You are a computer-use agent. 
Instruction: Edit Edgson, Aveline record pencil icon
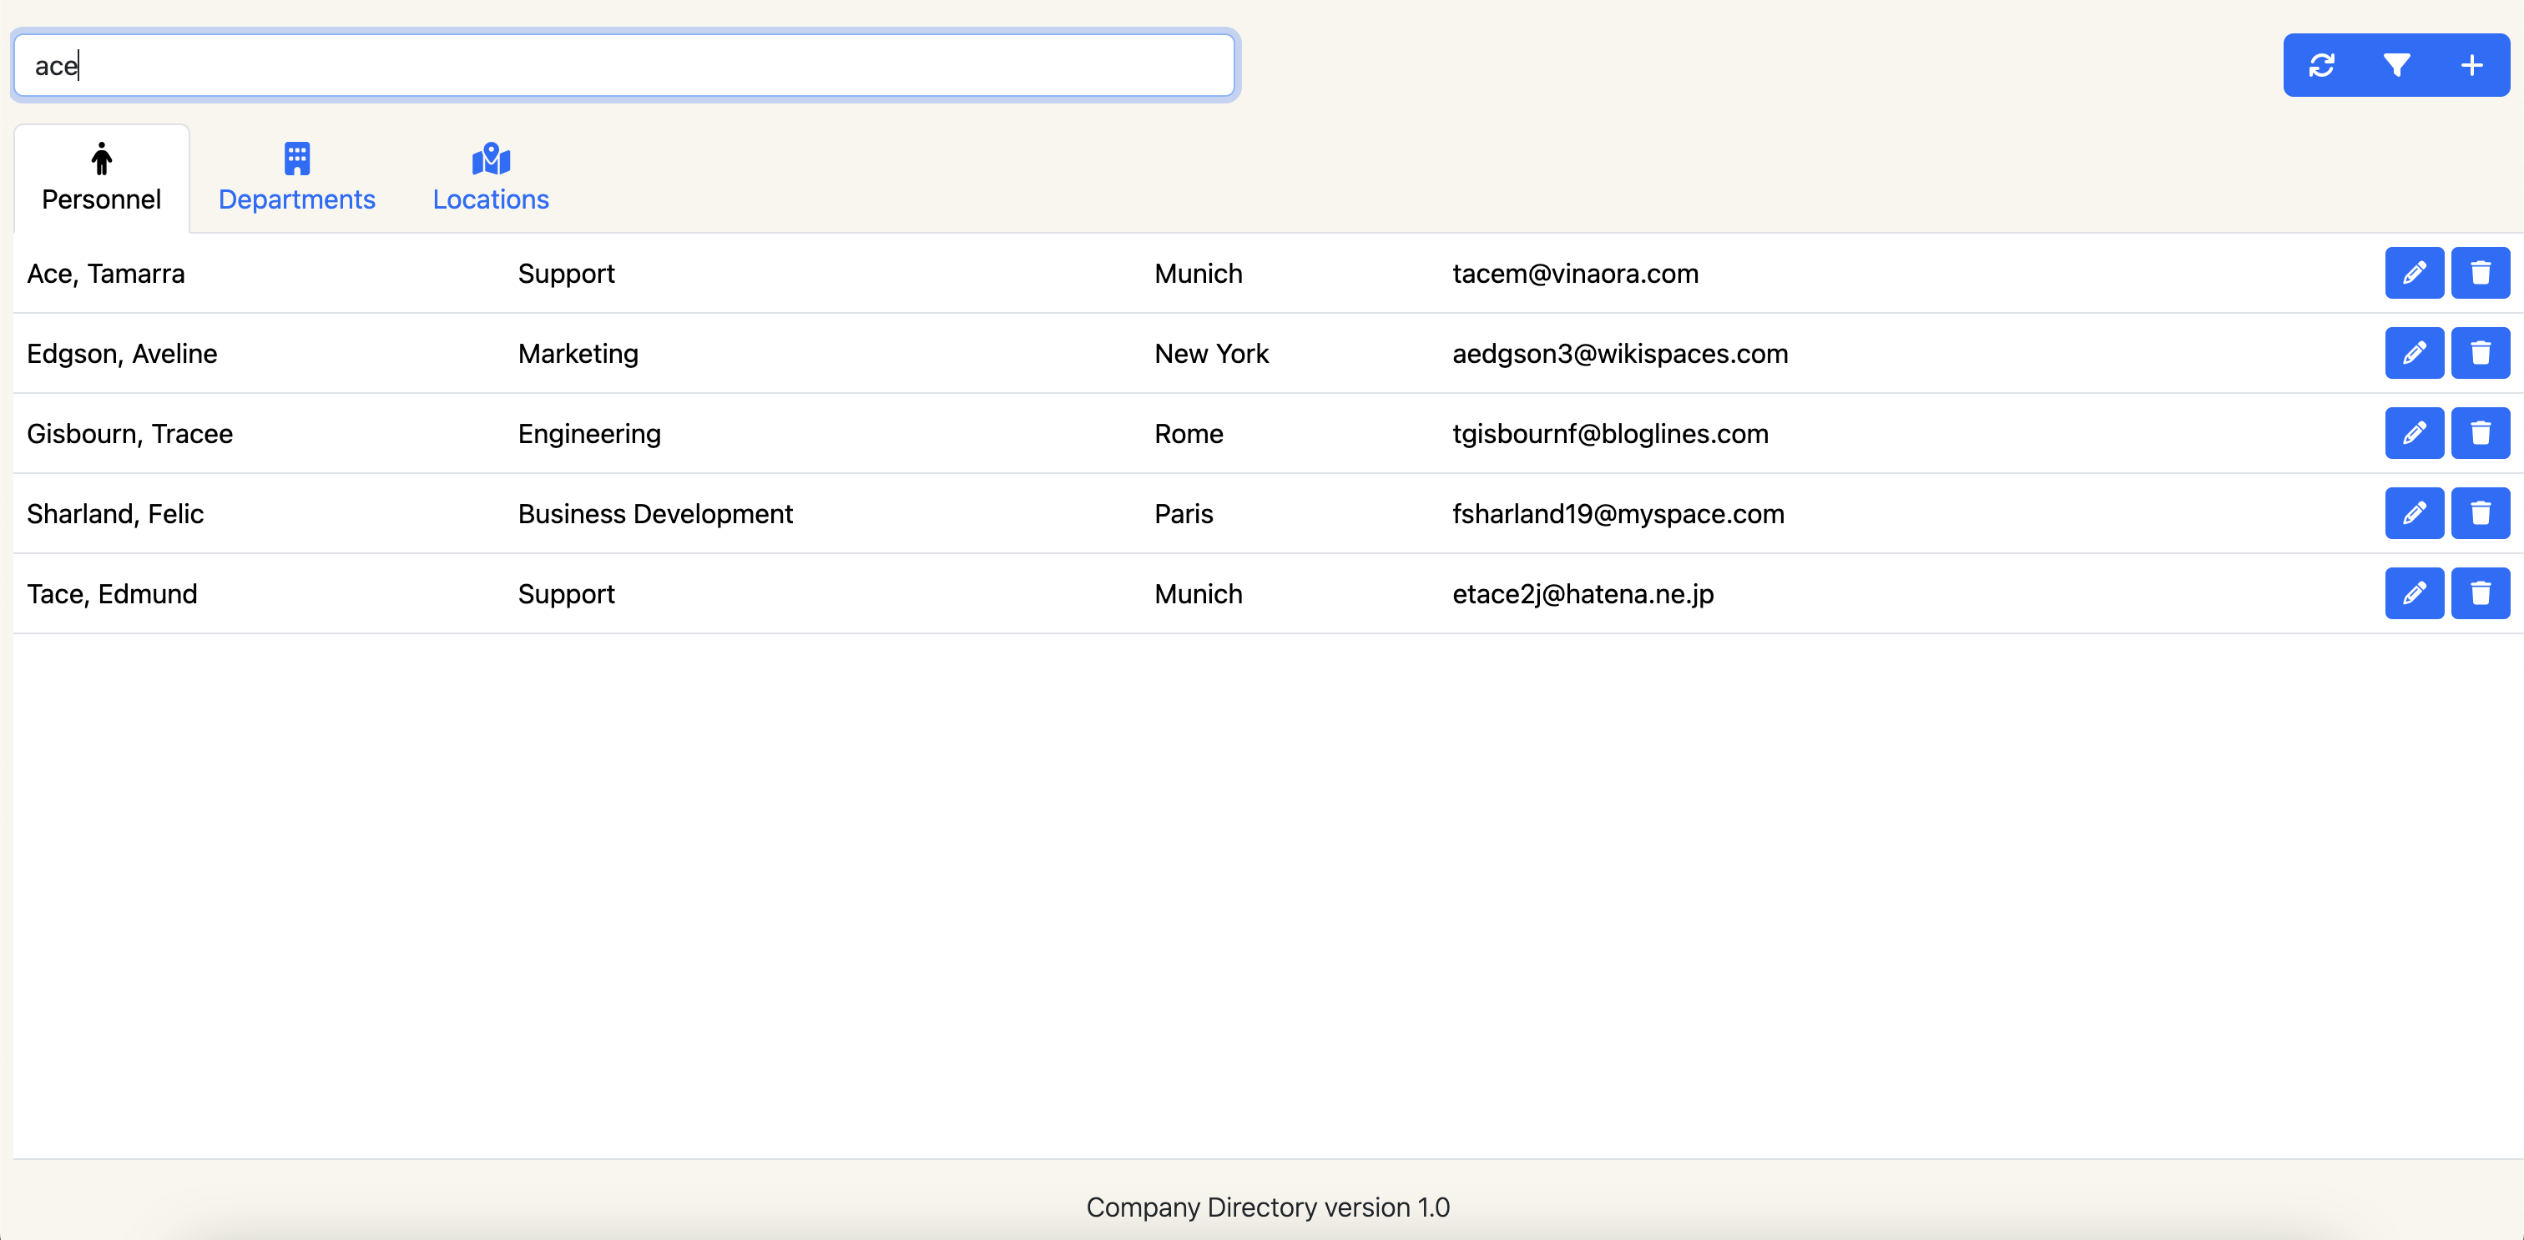point(2413,354)
